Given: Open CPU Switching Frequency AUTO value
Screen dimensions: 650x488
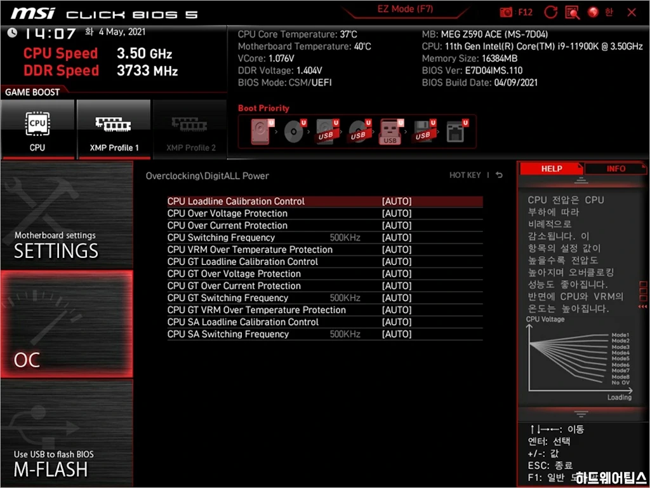Looking at the screenshot, I should coord(397,238).
